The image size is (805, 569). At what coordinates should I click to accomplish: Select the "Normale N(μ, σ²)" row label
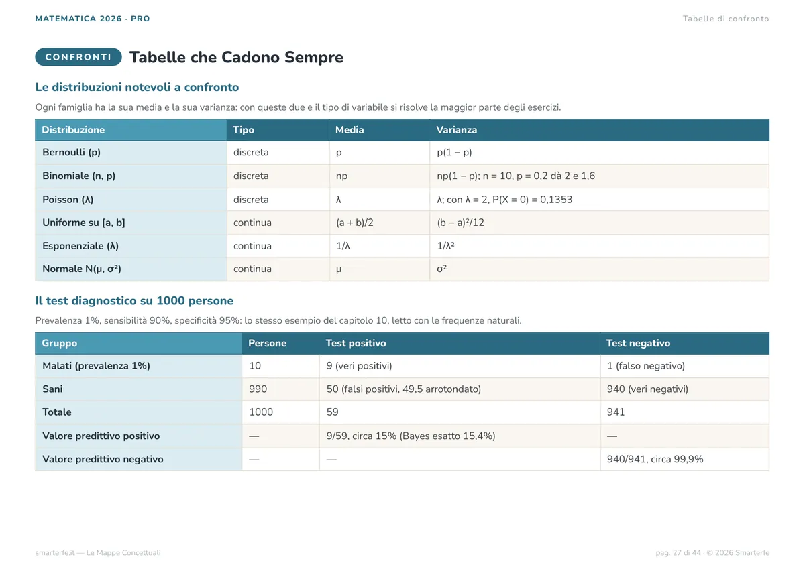(x=131, y=269)
